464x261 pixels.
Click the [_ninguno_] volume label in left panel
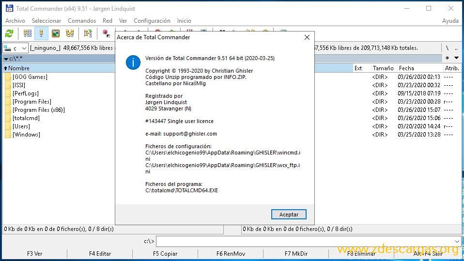[45, 48]
